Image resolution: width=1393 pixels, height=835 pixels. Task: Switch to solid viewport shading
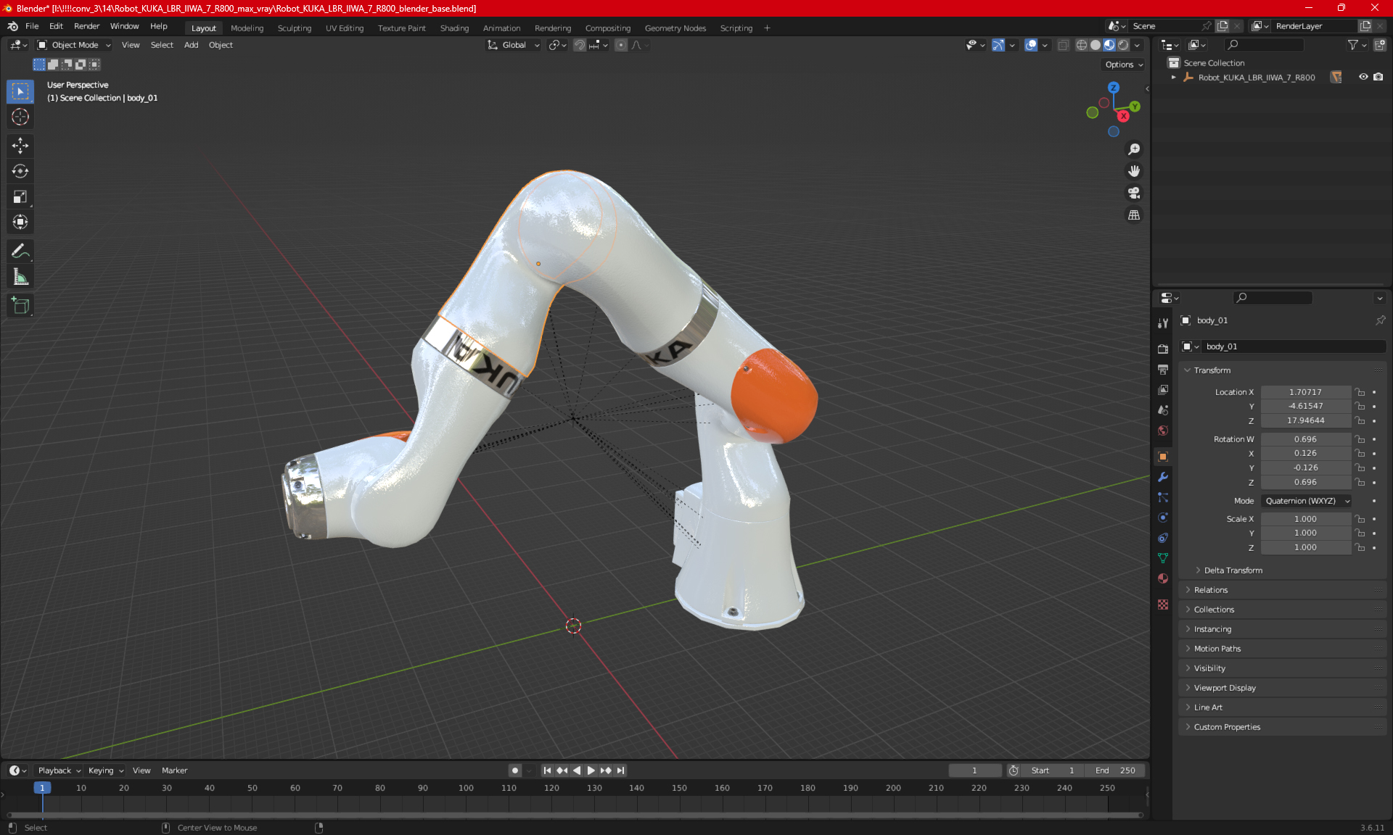[1096, 45]
